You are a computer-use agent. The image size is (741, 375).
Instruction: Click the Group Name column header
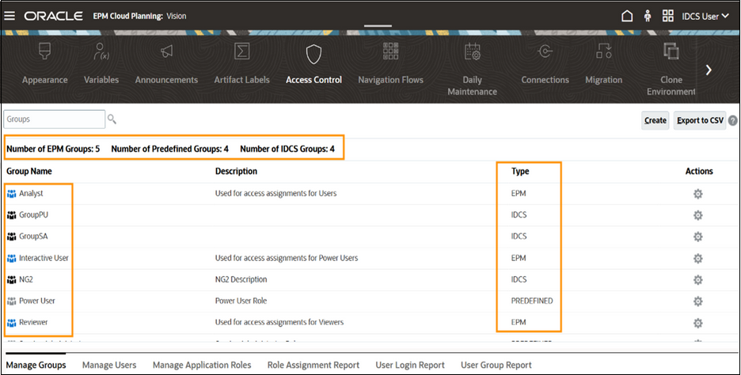pos(29,171)
